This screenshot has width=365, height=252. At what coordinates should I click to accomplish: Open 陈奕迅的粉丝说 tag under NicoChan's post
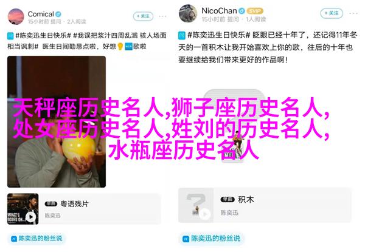click(211, 239)
